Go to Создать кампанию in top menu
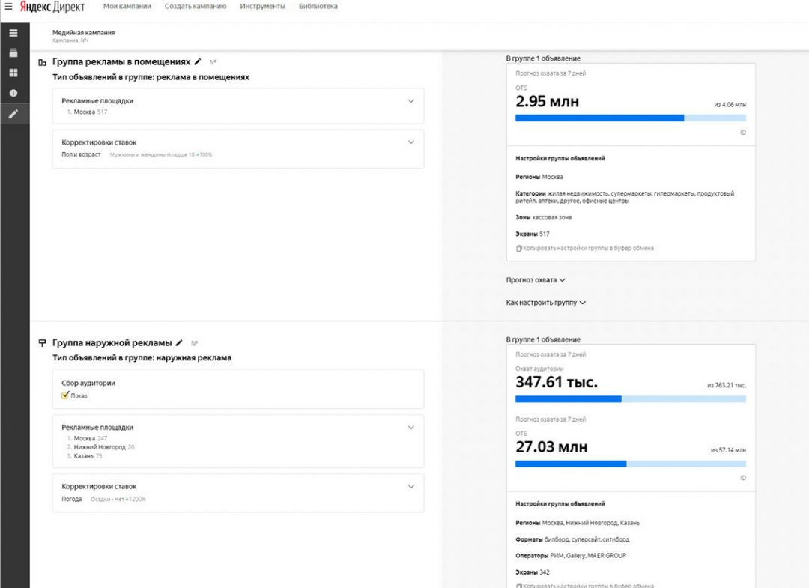This screenshot has height=588, width=809. pyautogui.click(x=196, y=7)
